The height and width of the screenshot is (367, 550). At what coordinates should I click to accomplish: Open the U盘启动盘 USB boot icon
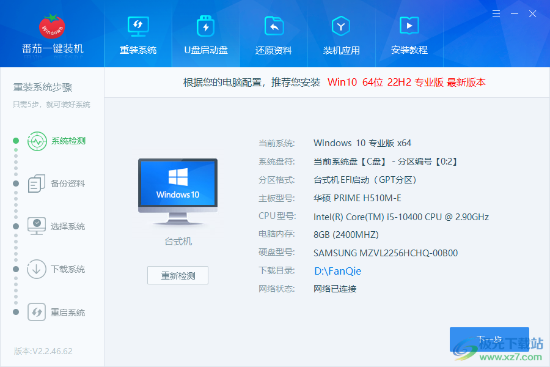point(206,26)
